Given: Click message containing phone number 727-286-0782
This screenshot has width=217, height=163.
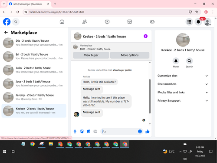Looking at the screenshot, I should point(106,101).
